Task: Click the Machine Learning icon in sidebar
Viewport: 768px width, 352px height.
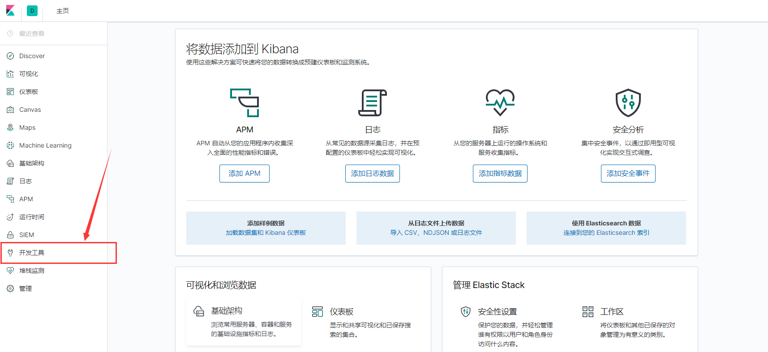Action: (x=10, y=145)
